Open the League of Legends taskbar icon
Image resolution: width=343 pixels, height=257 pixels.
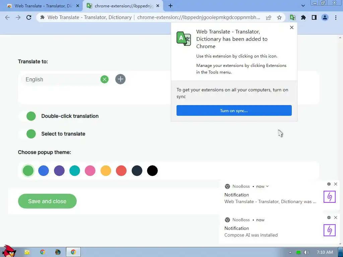click(x=58, y=252)
